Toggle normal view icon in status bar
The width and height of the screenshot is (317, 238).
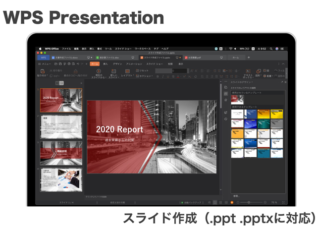coord(215,202)
